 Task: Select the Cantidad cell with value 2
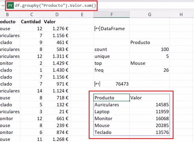(x=32, y=63)
